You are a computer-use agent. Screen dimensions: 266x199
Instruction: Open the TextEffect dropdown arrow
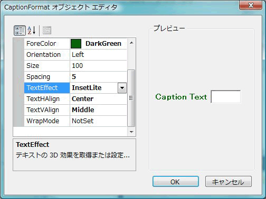click(x=122, y=88)
